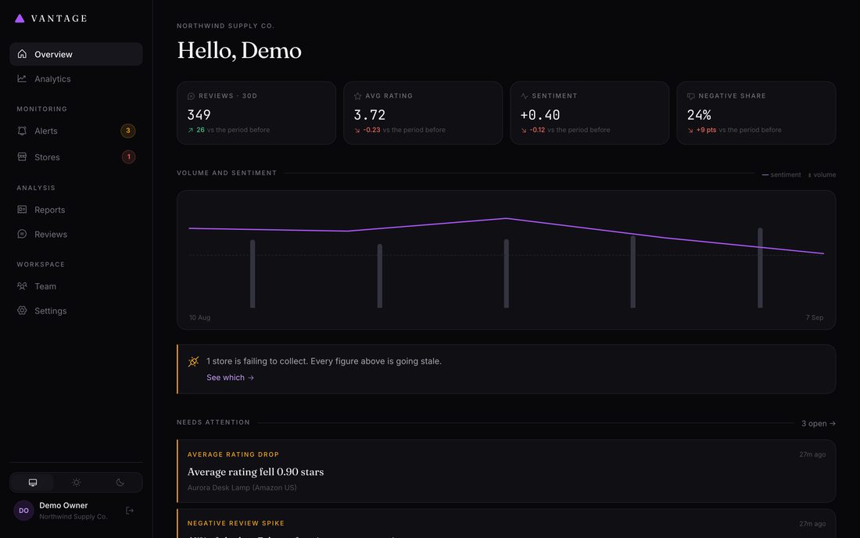
Task: Open Reviews section
Action: 77,234
